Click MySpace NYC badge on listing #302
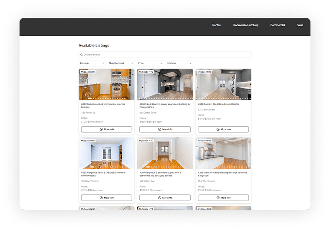330x231 pixels. [88, 72]
